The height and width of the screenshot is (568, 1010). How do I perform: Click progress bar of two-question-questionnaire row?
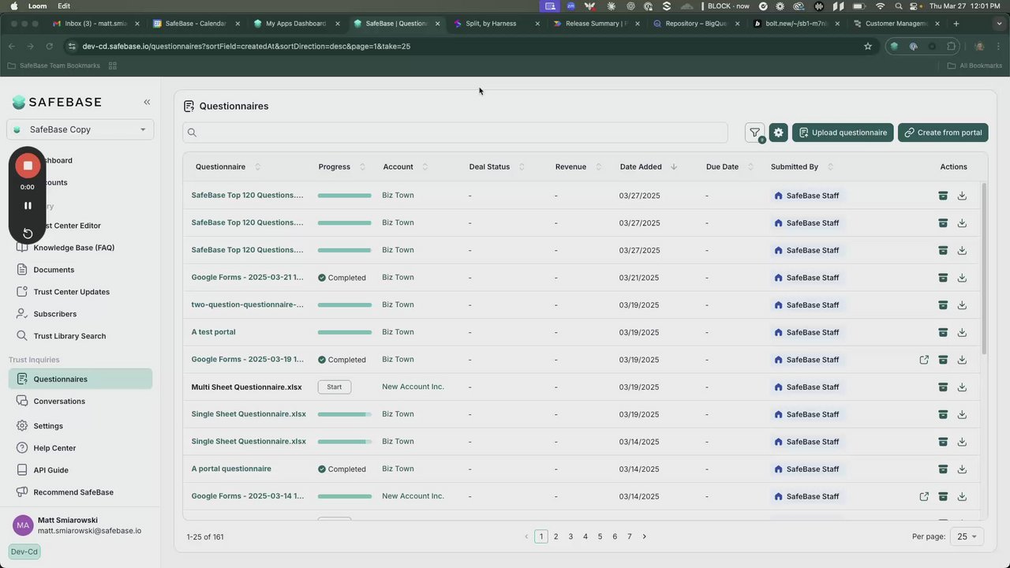(345, 305)
